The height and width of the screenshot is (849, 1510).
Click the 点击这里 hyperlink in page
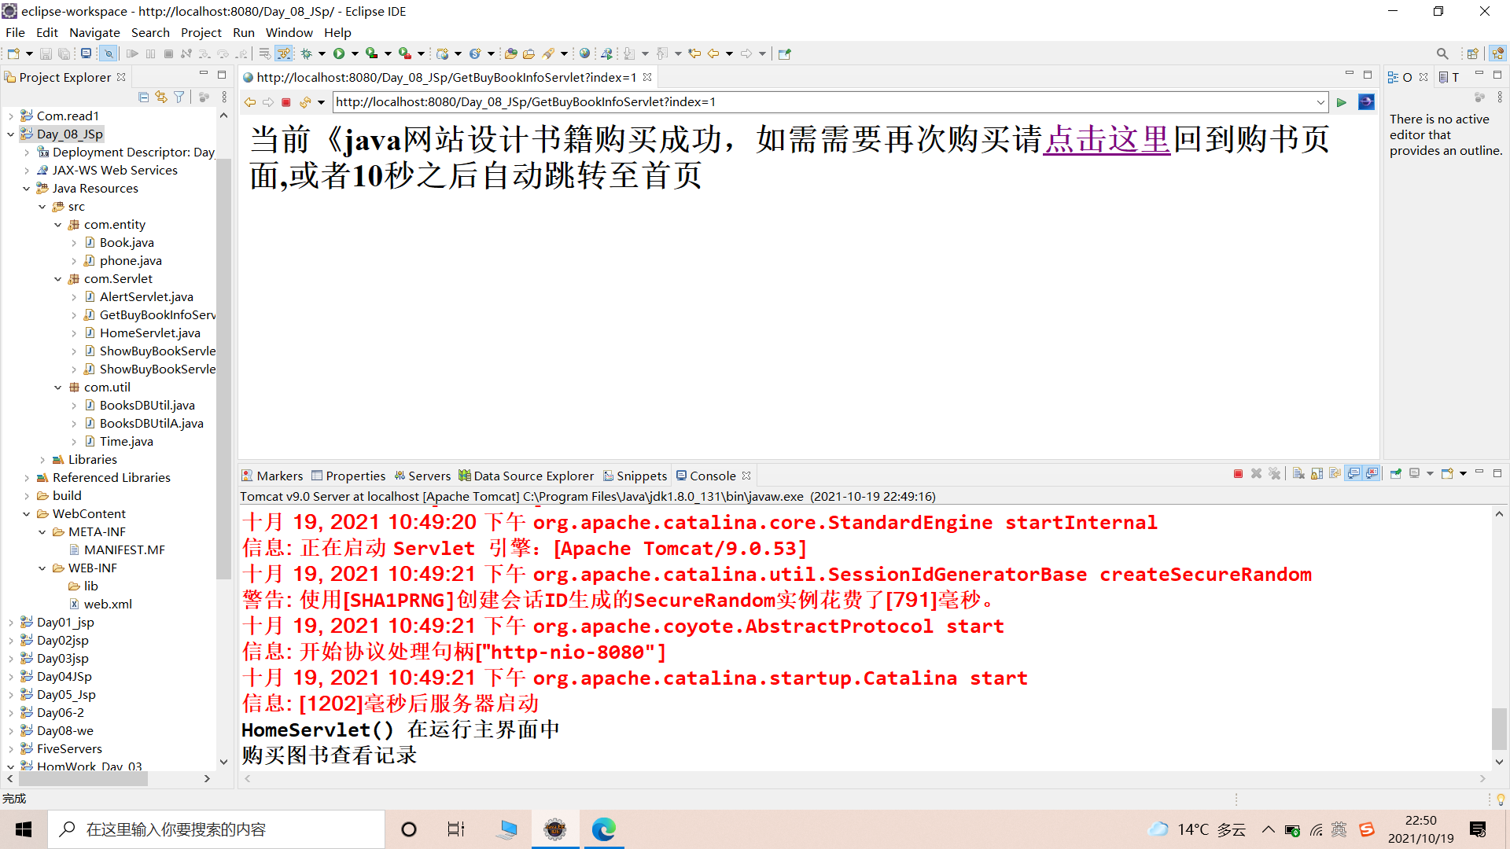tap(1107, 140)
